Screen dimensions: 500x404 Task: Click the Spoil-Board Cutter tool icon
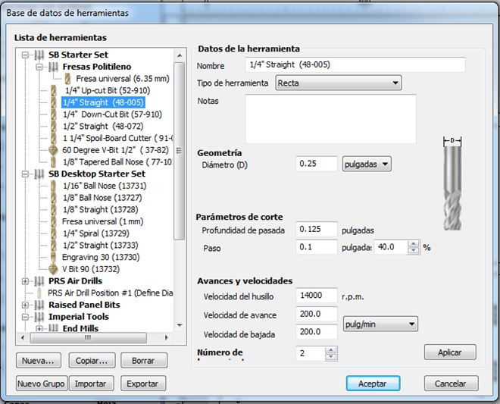[54, 139]
